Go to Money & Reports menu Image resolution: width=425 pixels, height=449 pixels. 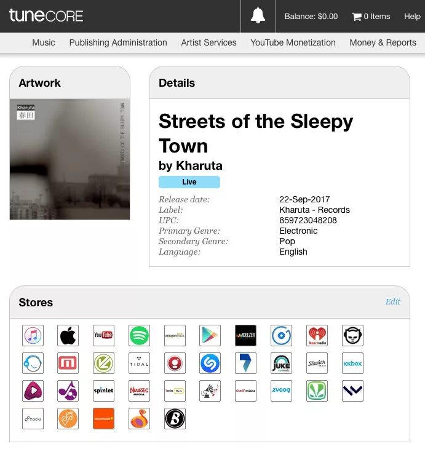383,42
